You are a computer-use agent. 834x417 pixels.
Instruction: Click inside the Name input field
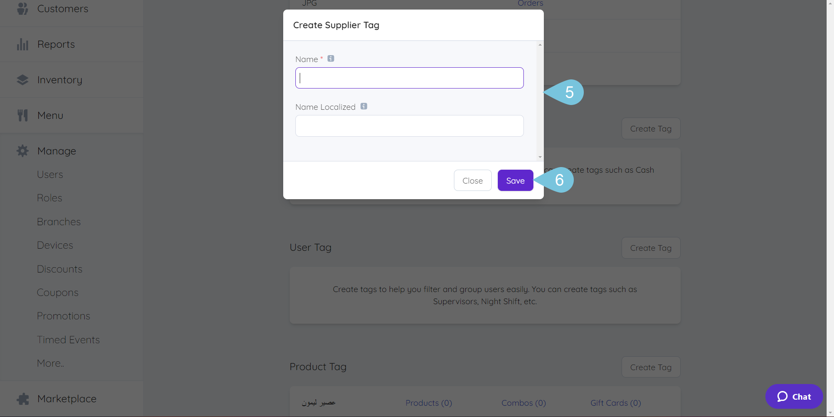[409, 78]
